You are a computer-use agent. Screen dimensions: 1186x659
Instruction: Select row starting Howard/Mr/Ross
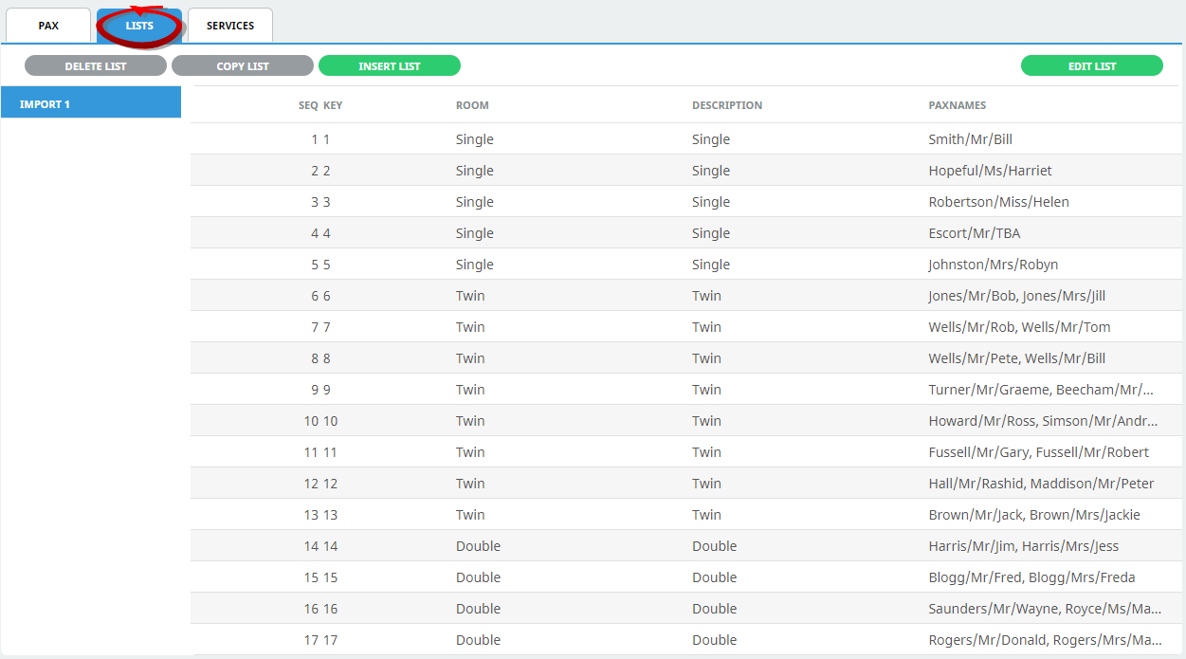(687, 421)
